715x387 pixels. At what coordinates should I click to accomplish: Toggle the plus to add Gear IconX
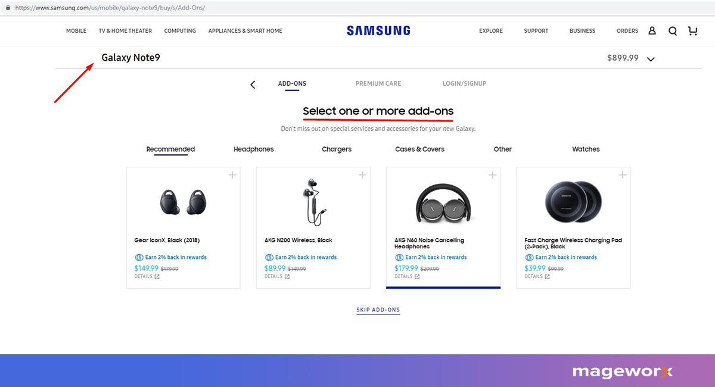(232, 174)
